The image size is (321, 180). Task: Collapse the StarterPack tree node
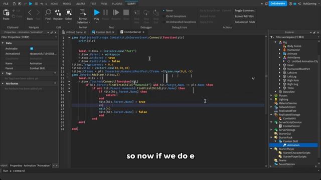pyautogui.click(x=271, y=137)
